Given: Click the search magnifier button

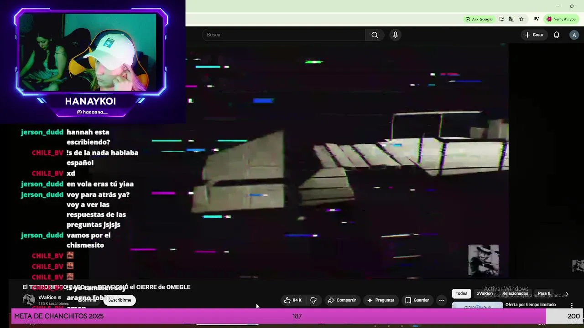Looking at the screenshot, I should click(x=375, y=35).
